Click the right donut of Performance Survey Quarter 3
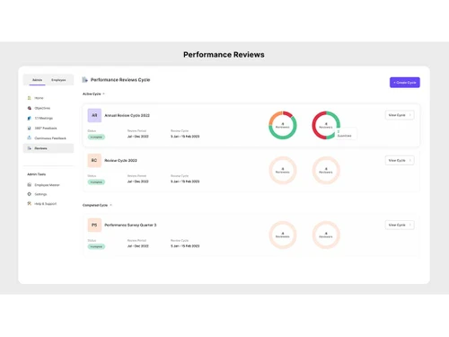 (326, 235)
